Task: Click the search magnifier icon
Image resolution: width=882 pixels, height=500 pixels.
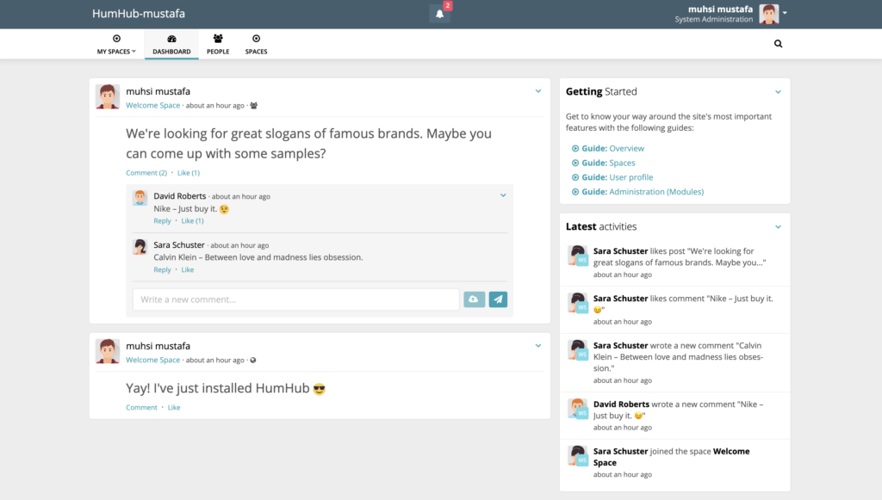Action: coord(778,44)
